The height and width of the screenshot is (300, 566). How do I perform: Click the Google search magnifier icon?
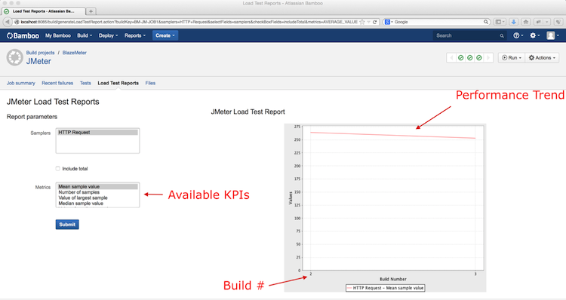tap(486, 22)
